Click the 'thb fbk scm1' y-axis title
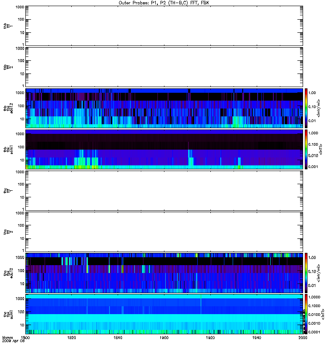The height and width of the screenshot is (350, 328). 8,149
